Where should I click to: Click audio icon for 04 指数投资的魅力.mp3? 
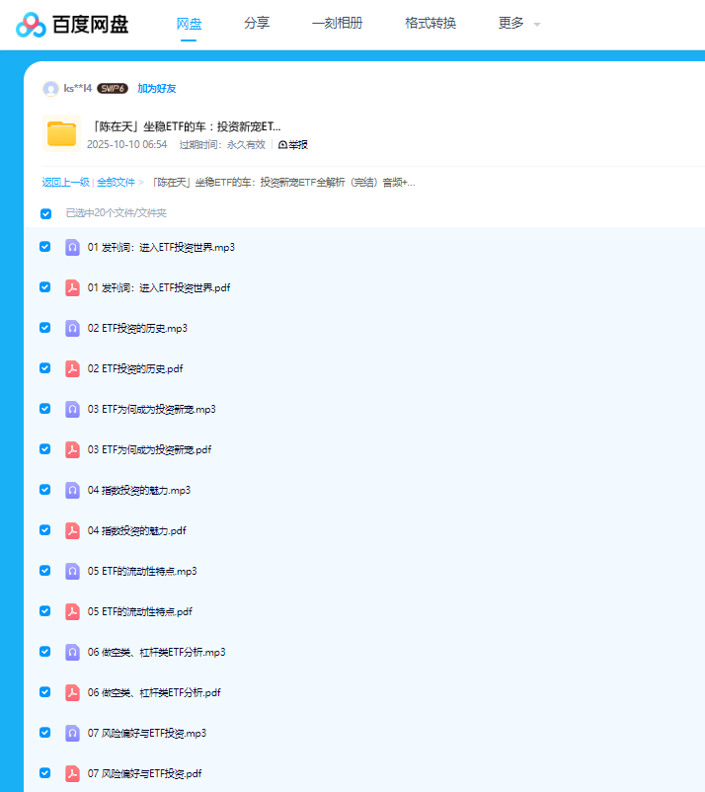coord(73,490)
